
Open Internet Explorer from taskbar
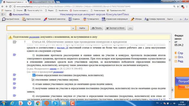[12, 103]
